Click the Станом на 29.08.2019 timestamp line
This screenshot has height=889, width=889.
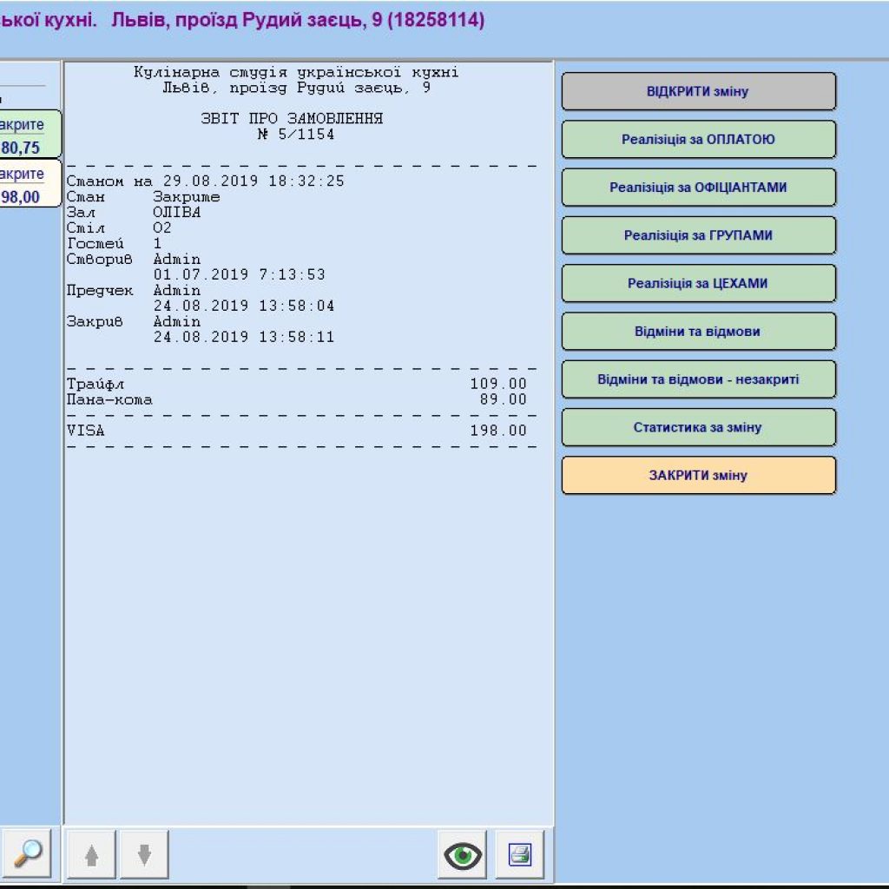point(205,181)
